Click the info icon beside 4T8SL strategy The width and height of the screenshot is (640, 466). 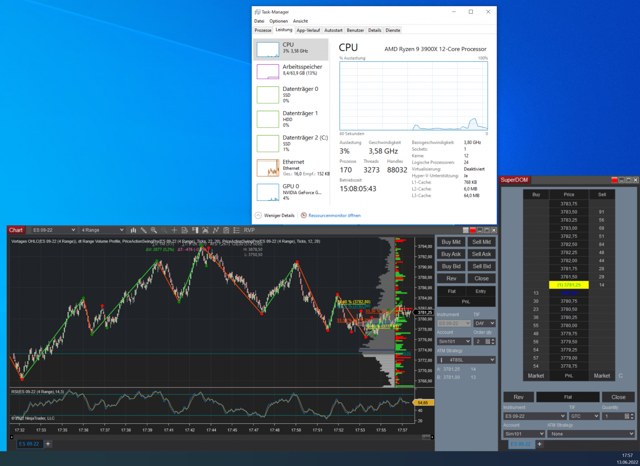point(441,360)
